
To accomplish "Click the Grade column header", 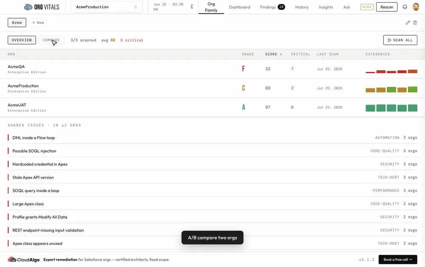I will (x=248, y=54).
